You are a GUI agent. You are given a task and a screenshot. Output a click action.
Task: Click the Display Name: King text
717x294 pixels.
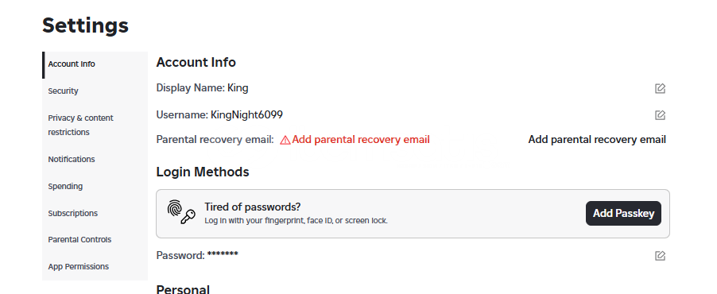click(202, 87)
